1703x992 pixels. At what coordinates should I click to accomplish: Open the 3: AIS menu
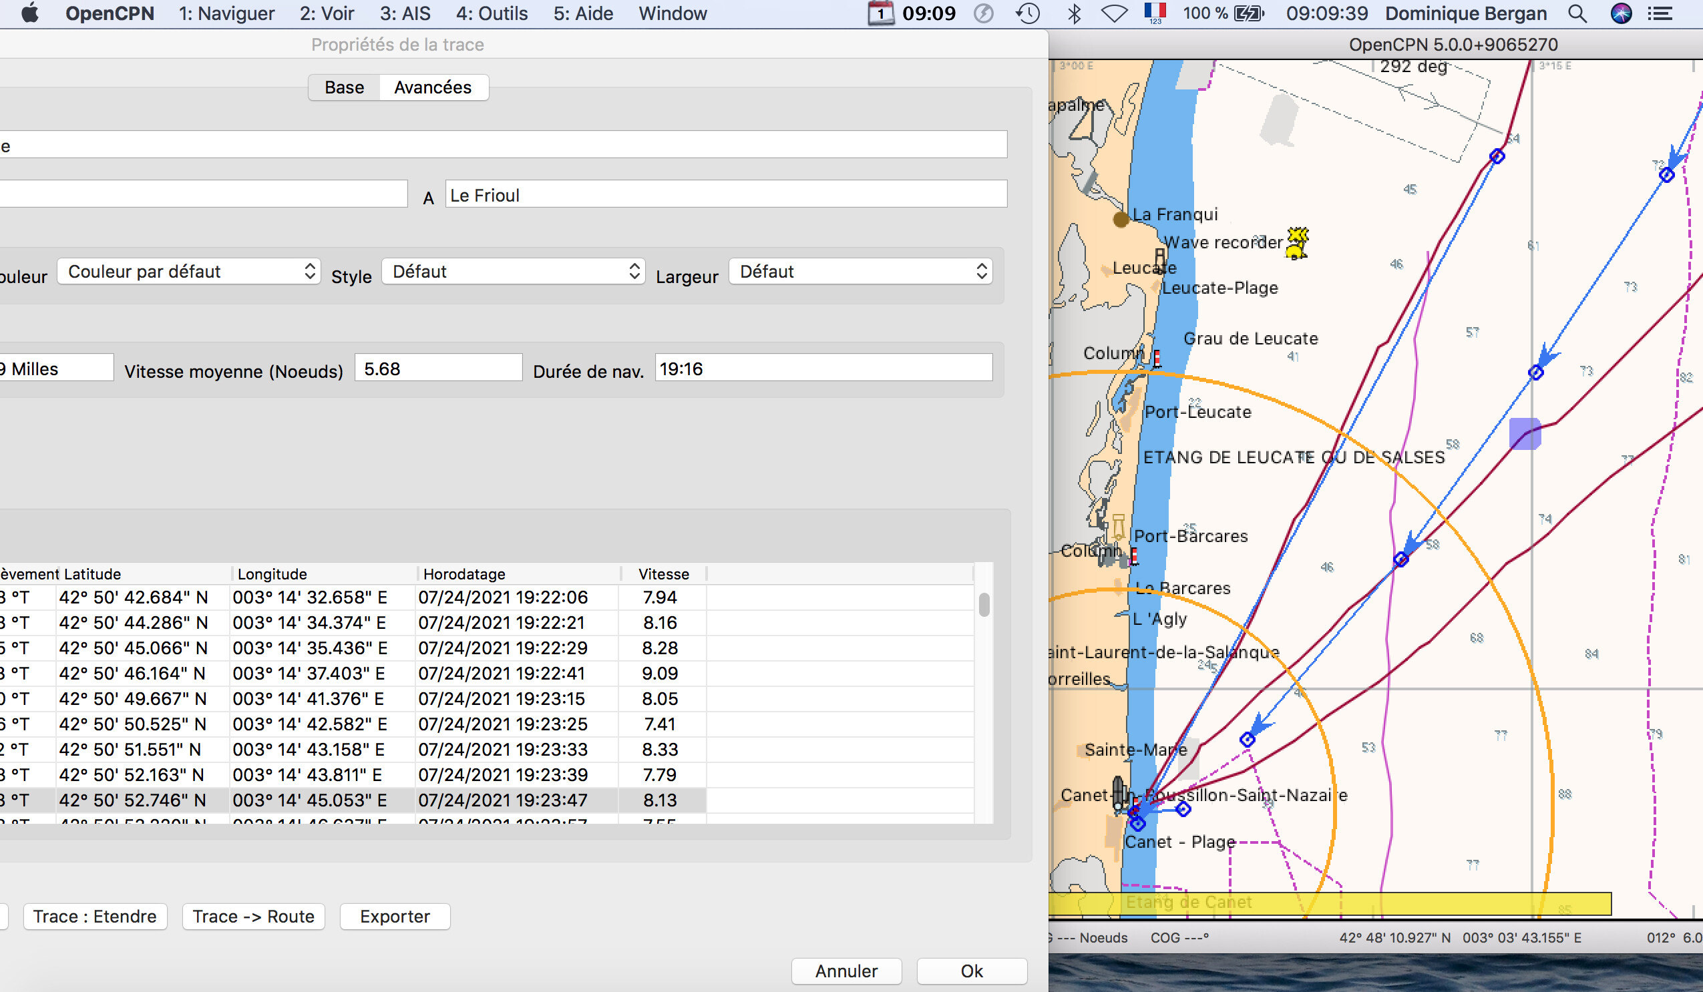tap(405, 13)
